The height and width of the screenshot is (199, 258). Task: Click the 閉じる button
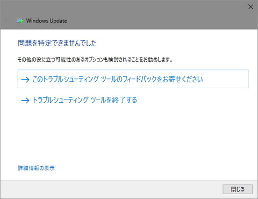(238, 189)
